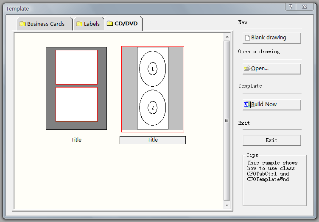Click the scrollbar down arrow in template list
Screen dimensions: 319x222
tap(227, 205)
